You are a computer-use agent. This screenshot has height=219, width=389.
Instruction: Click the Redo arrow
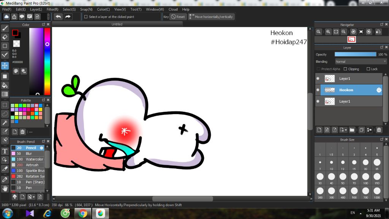coord(68,17)
